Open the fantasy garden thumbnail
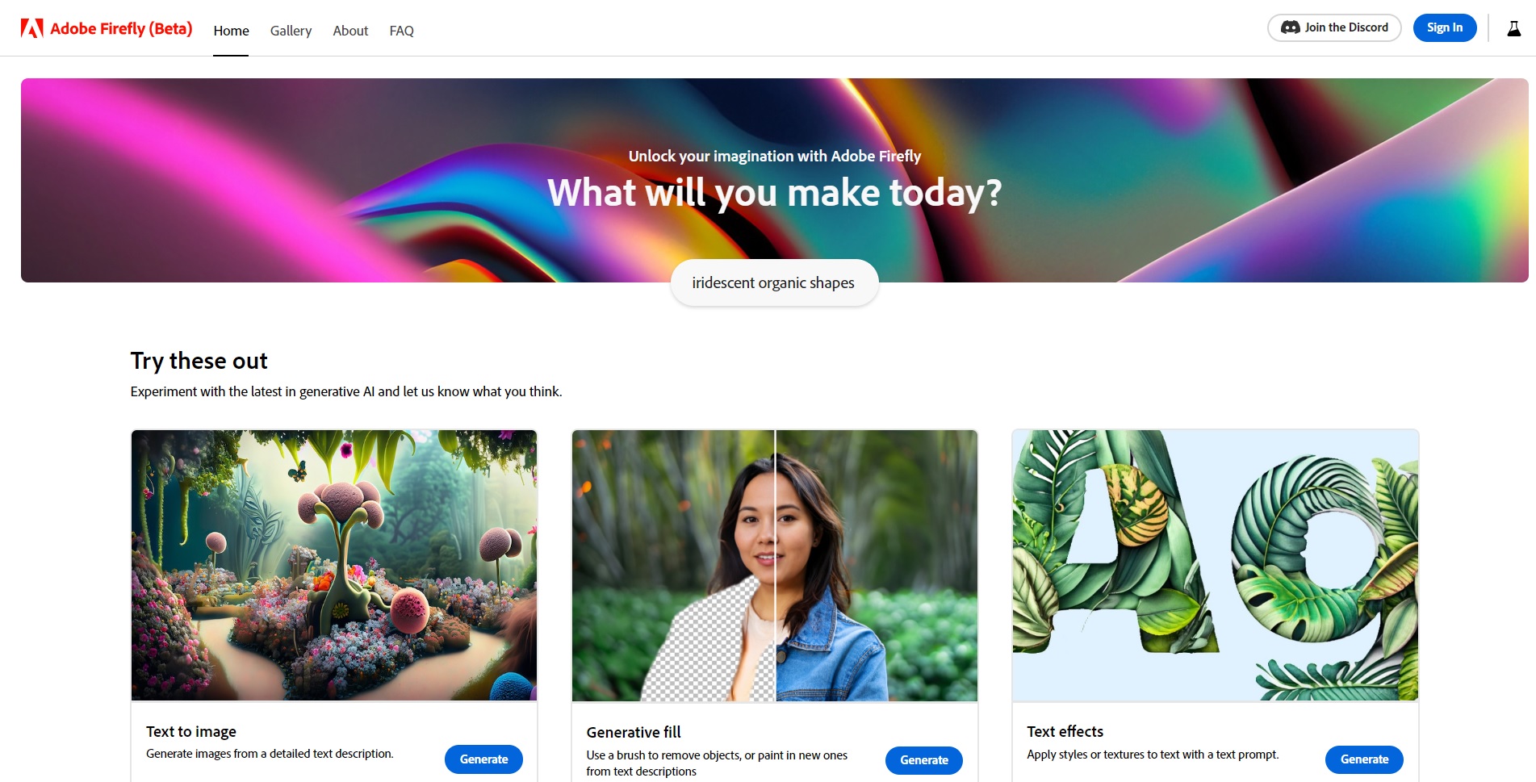 [334, 565]
